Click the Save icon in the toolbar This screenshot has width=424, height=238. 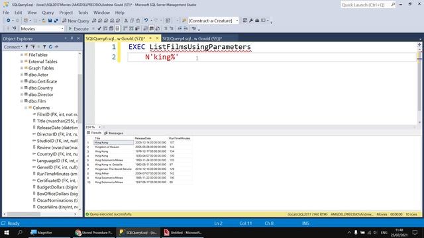50,20
